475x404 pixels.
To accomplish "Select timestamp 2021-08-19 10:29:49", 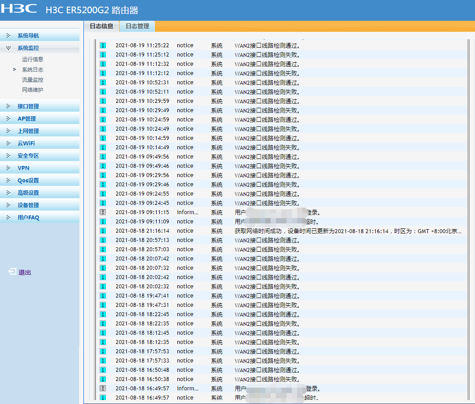I will pyautogui.click(x=143, y=110).
